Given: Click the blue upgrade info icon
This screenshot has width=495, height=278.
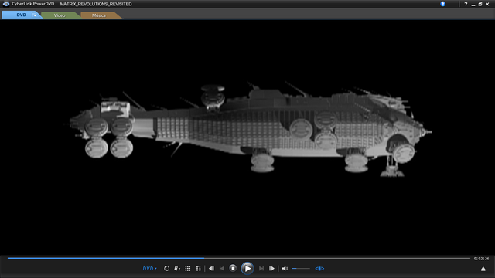Looking at the screenshot, I should pos(443,4).
